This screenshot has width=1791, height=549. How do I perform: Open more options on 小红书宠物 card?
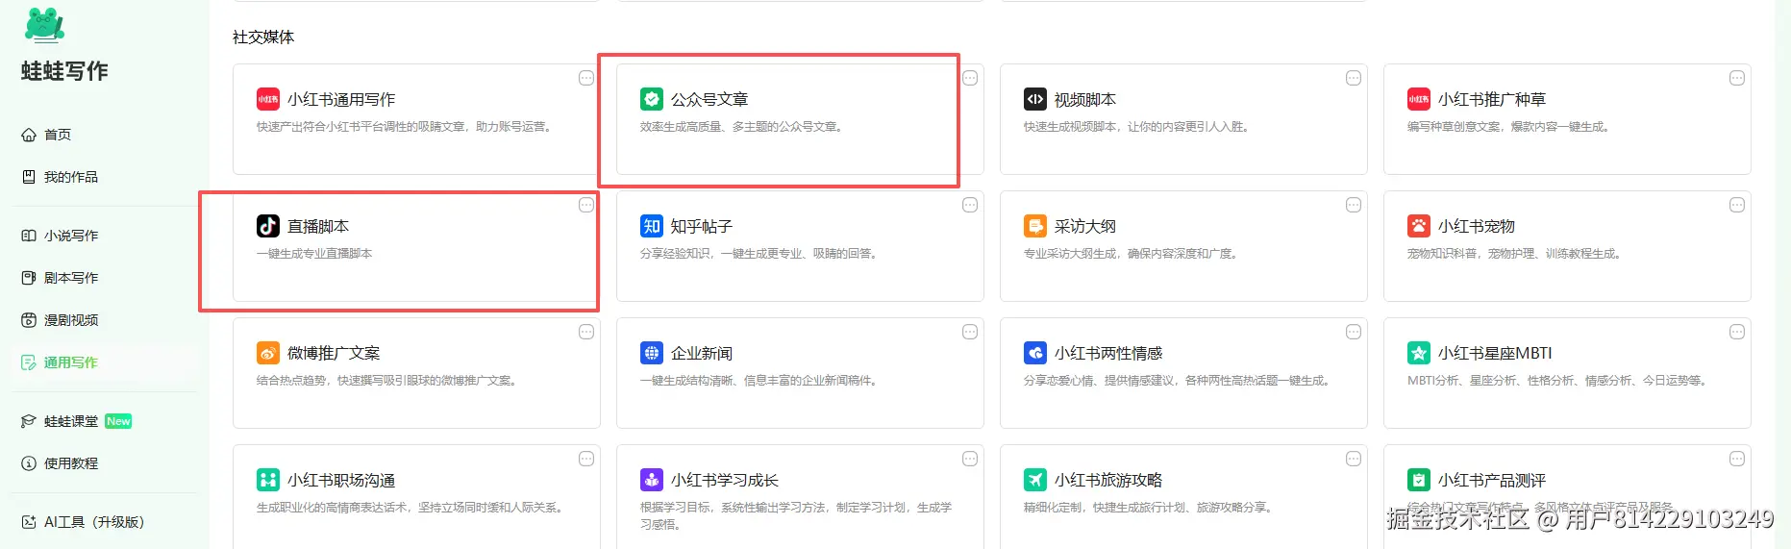(x=1737, y=205)
